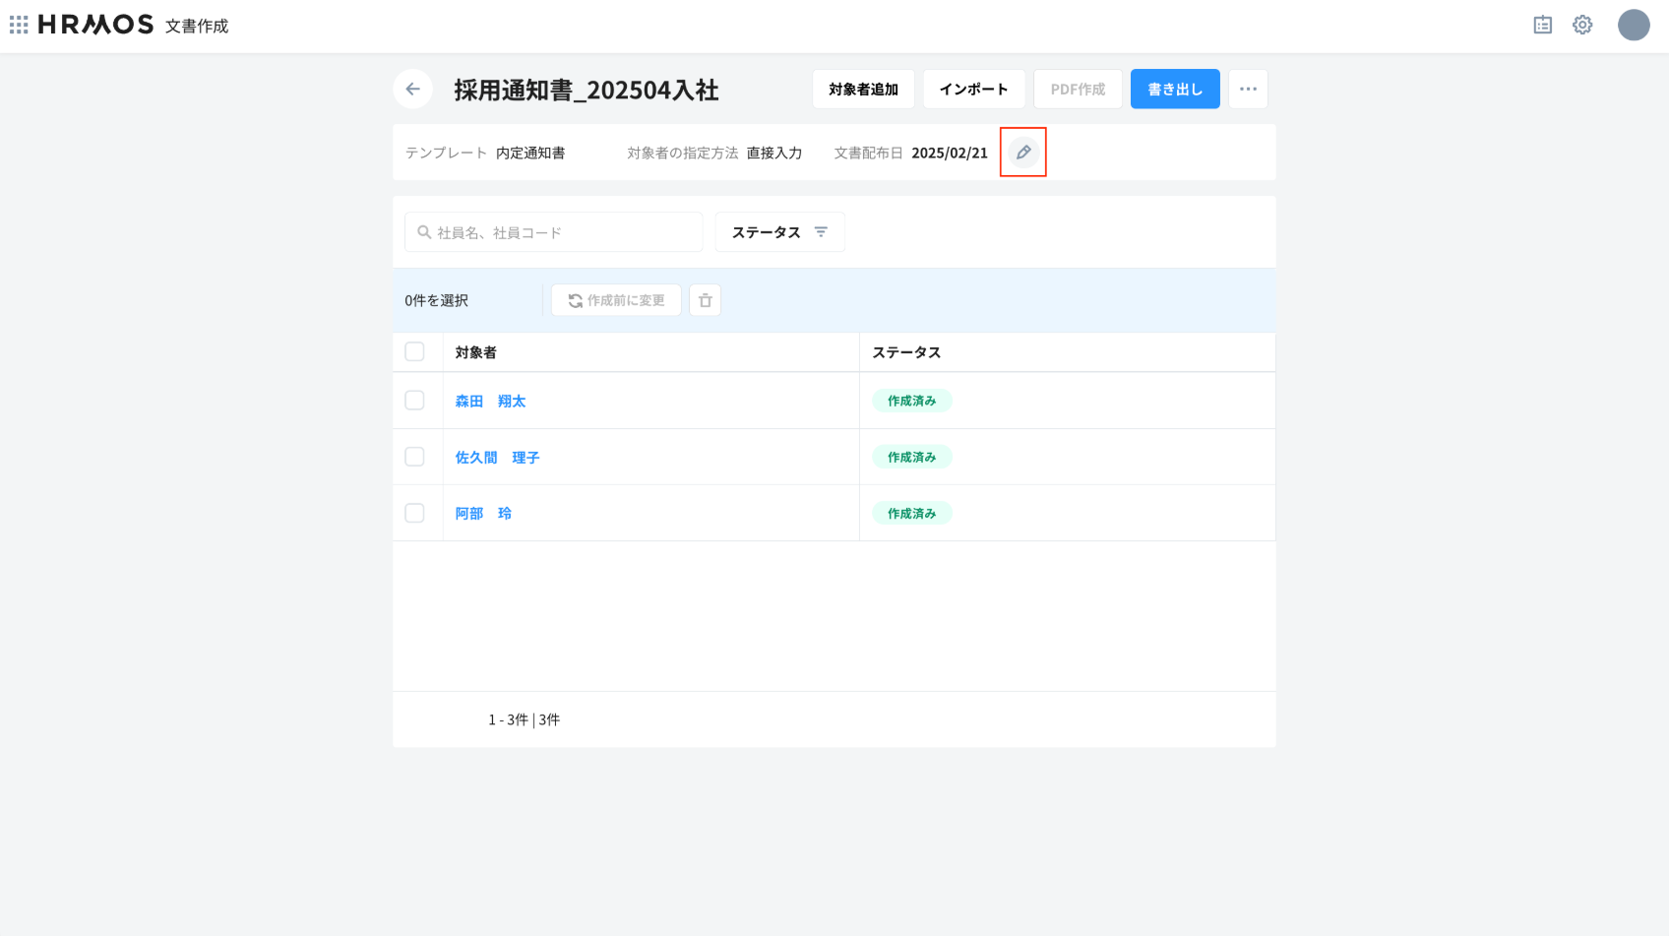Open 森田 翔太 employee link

pos(490,402)
